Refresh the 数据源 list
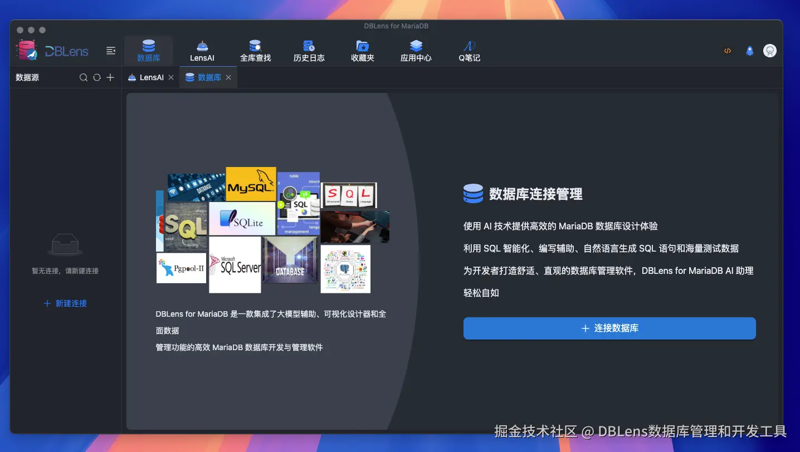 click(97, 77)
